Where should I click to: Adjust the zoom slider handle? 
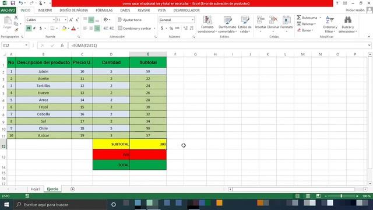tap(342, 196)
